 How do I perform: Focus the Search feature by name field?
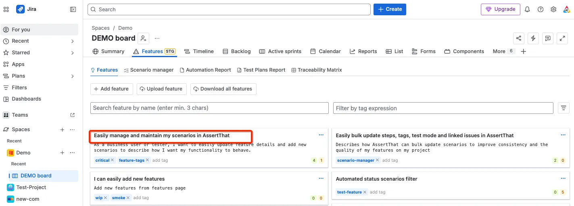(209, 108)
